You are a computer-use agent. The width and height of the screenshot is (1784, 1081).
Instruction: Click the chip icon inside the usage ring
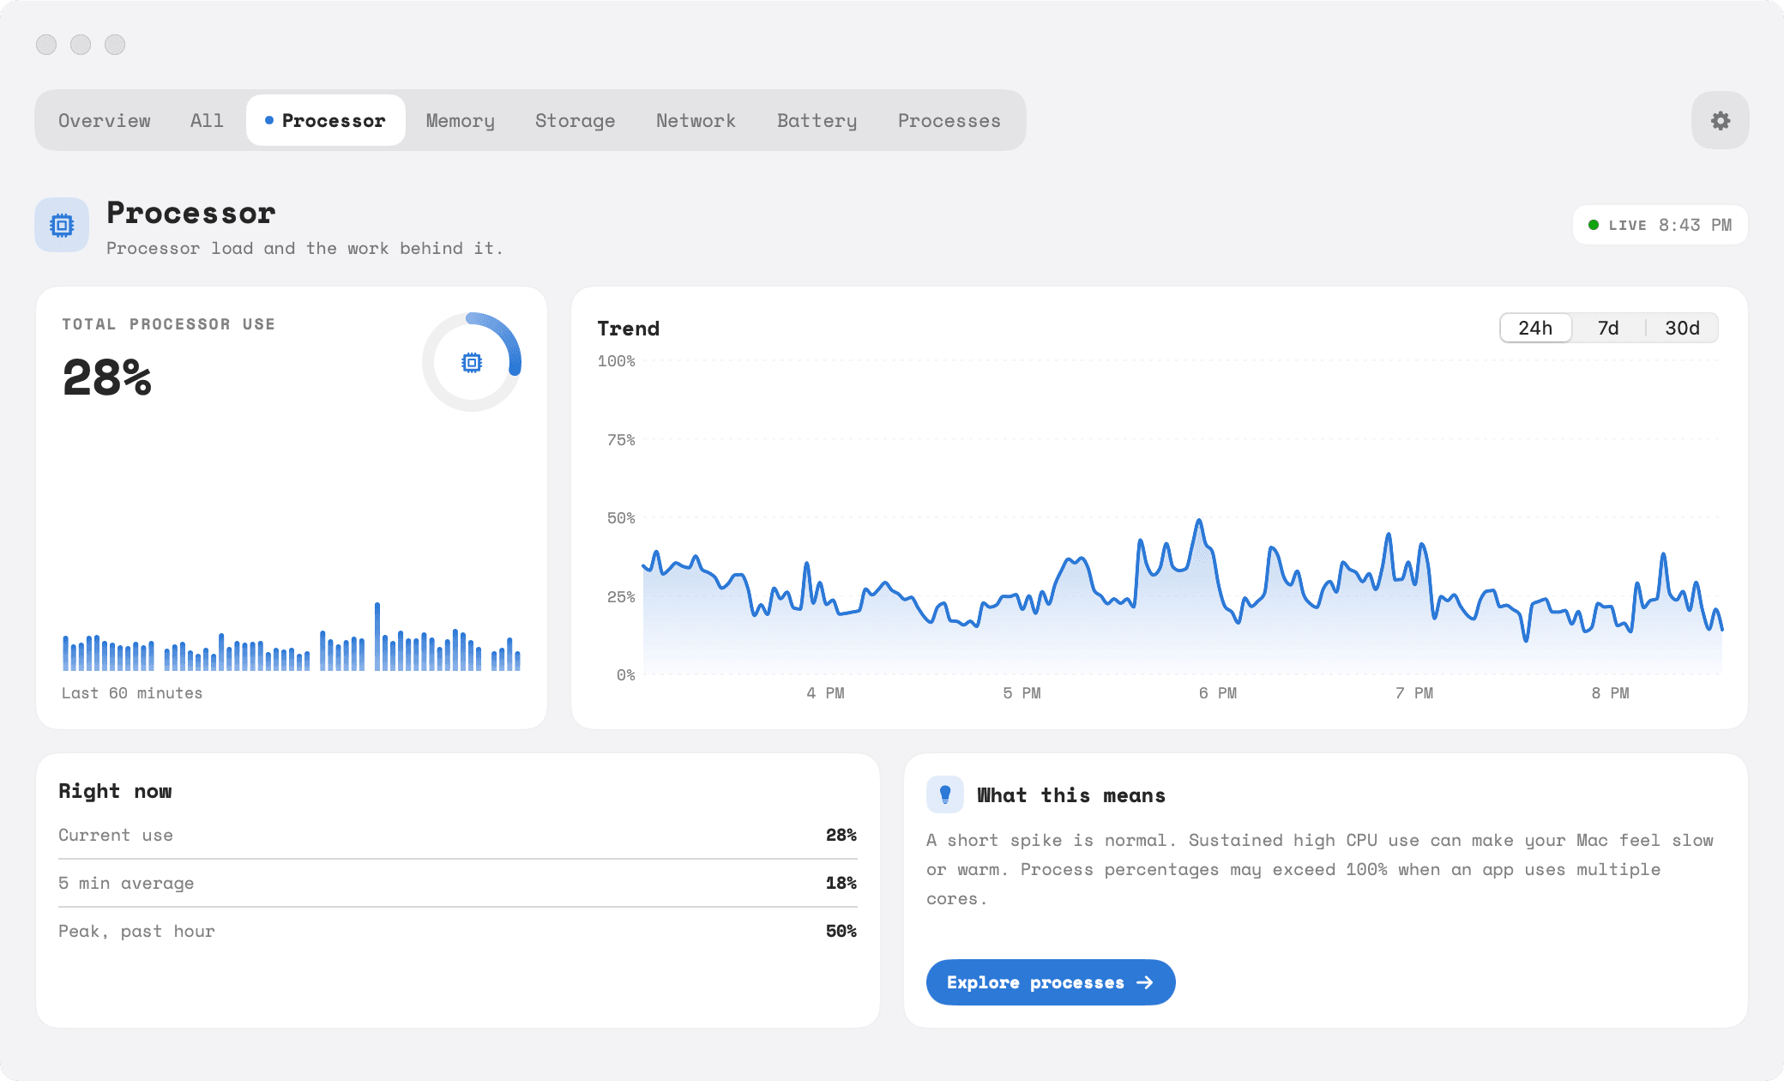472,362
